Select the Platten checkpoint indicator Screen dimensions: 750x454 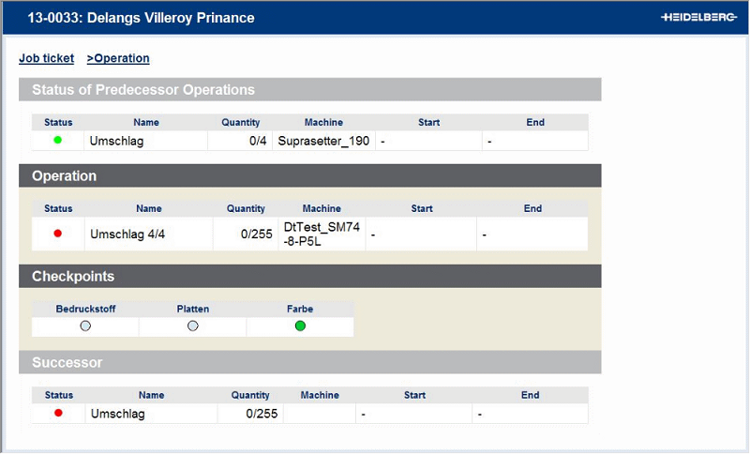click(x=193, y=325)
